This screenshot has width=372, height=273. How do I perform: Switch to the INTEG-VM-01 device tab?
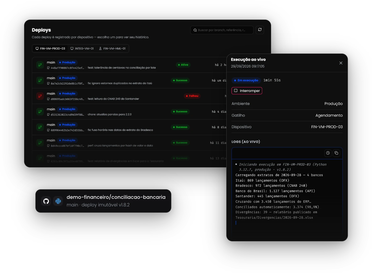coord(82,49)
